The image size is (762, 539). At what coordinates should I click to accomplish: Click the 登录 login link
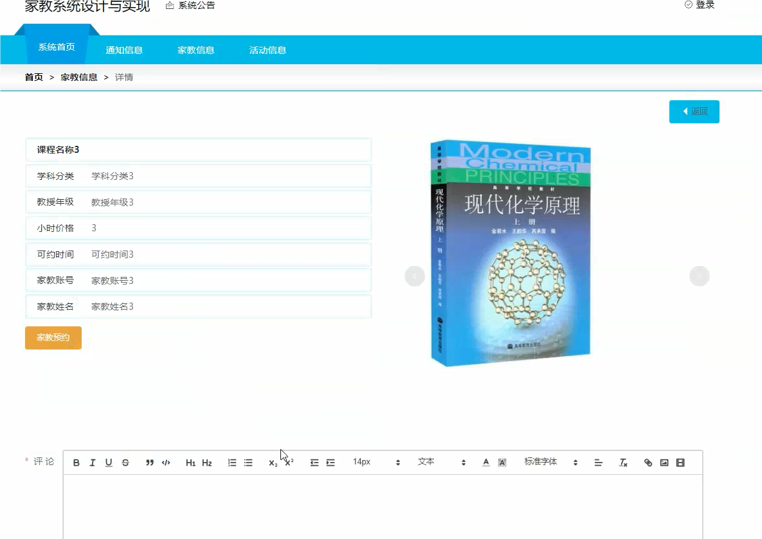click(x=700, y=5)
